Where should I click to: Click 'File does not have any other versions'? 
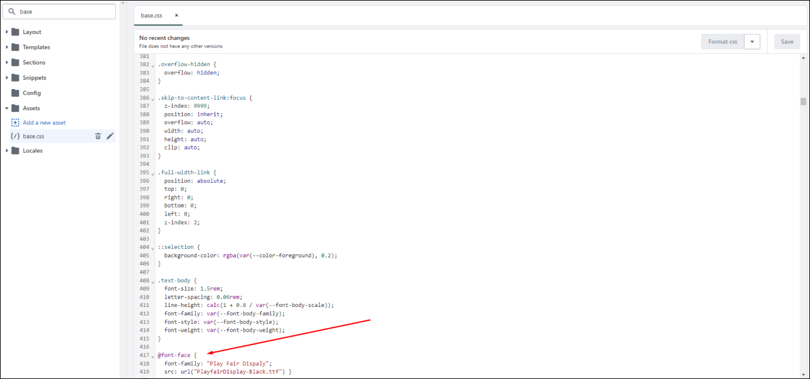pos(181,46)
